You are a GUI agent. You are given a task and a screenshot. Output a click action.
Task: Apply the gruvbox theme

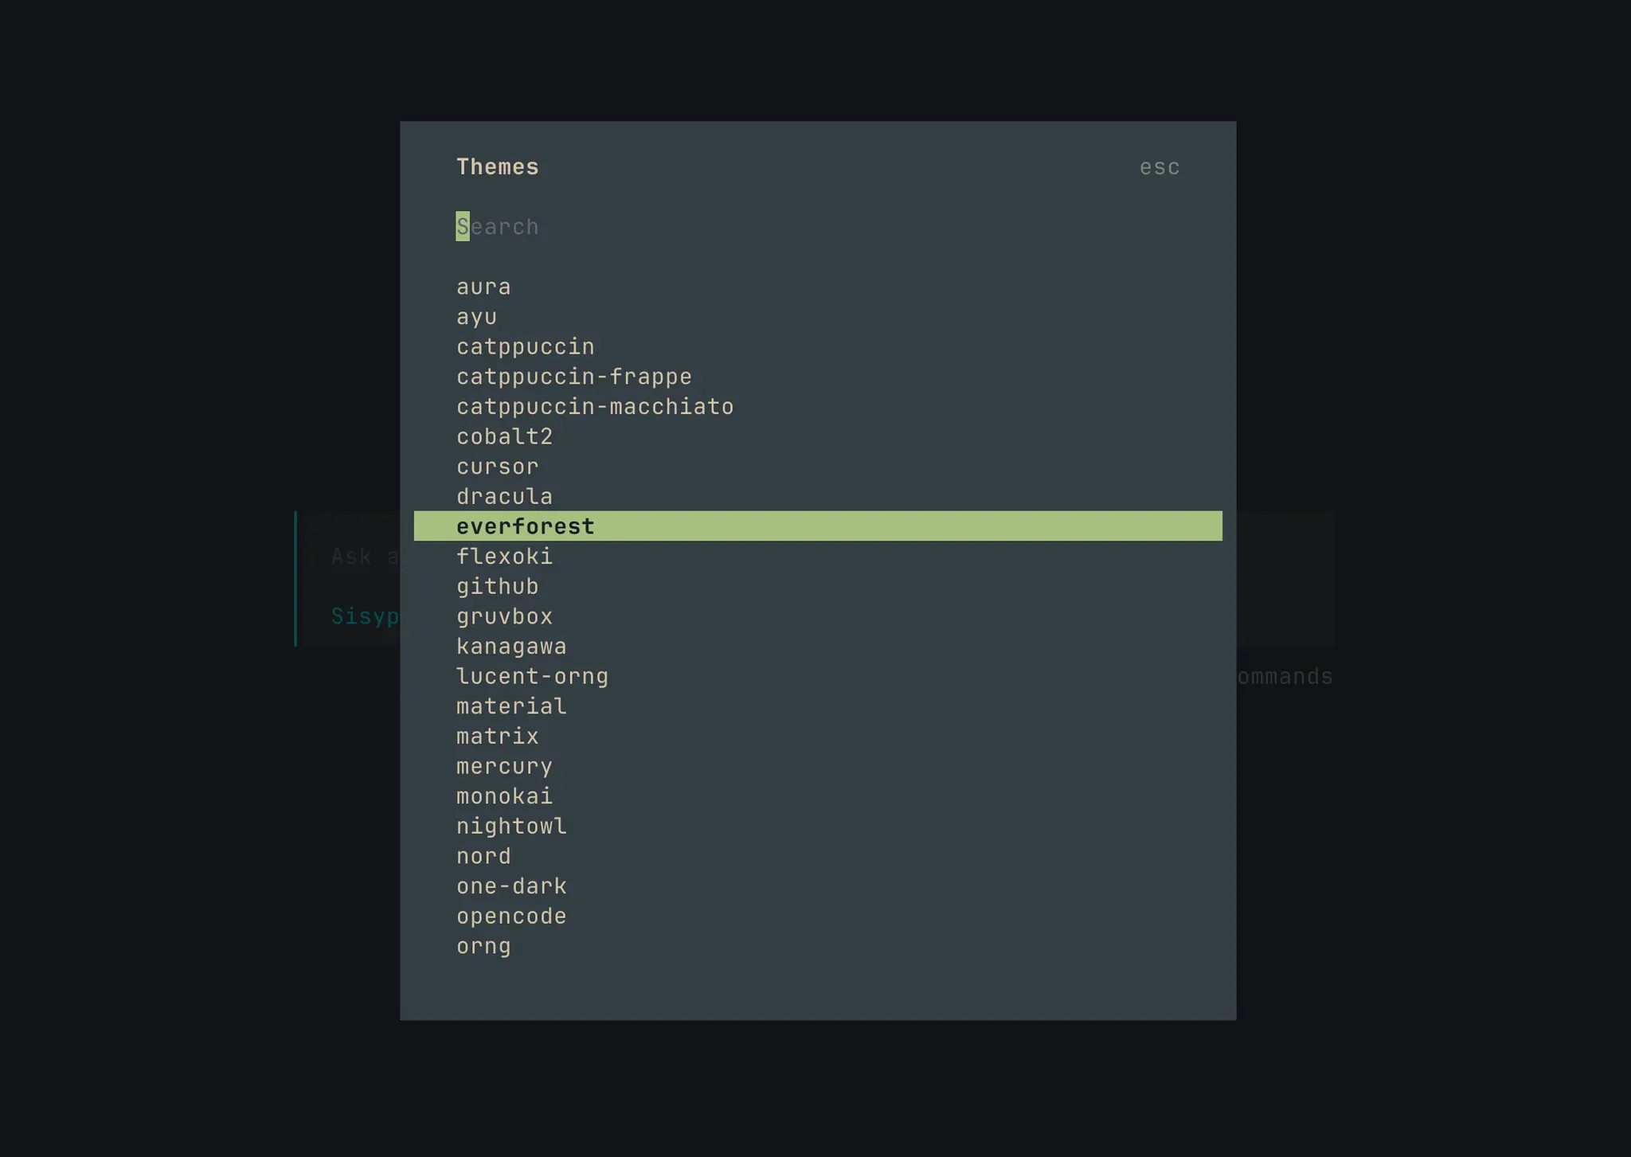(504, 616)
